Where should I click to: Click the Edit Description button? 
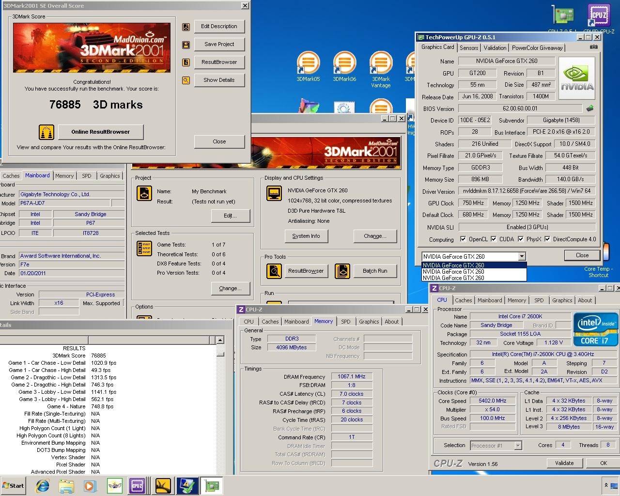219,27
